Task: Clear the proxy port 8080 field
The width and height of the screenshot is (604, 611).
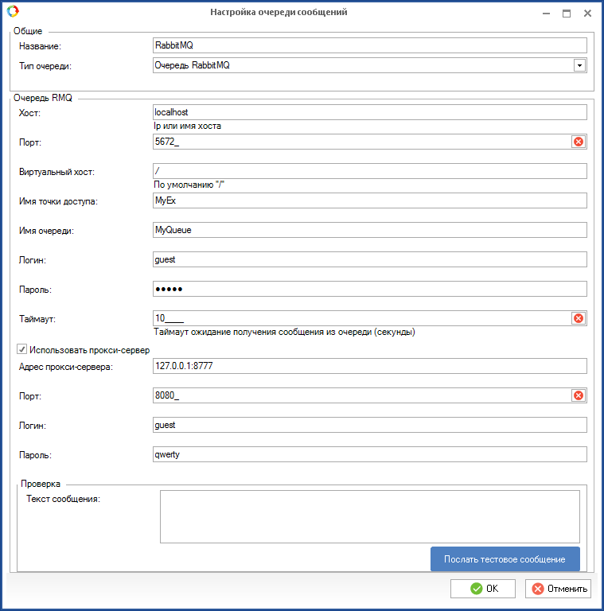Action: (x=579, y=395)
